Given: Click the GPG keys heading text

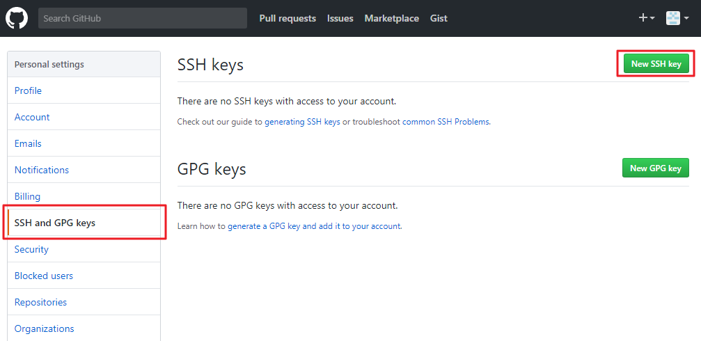Looking at the screenshot, I should click(x=212, y=169).
